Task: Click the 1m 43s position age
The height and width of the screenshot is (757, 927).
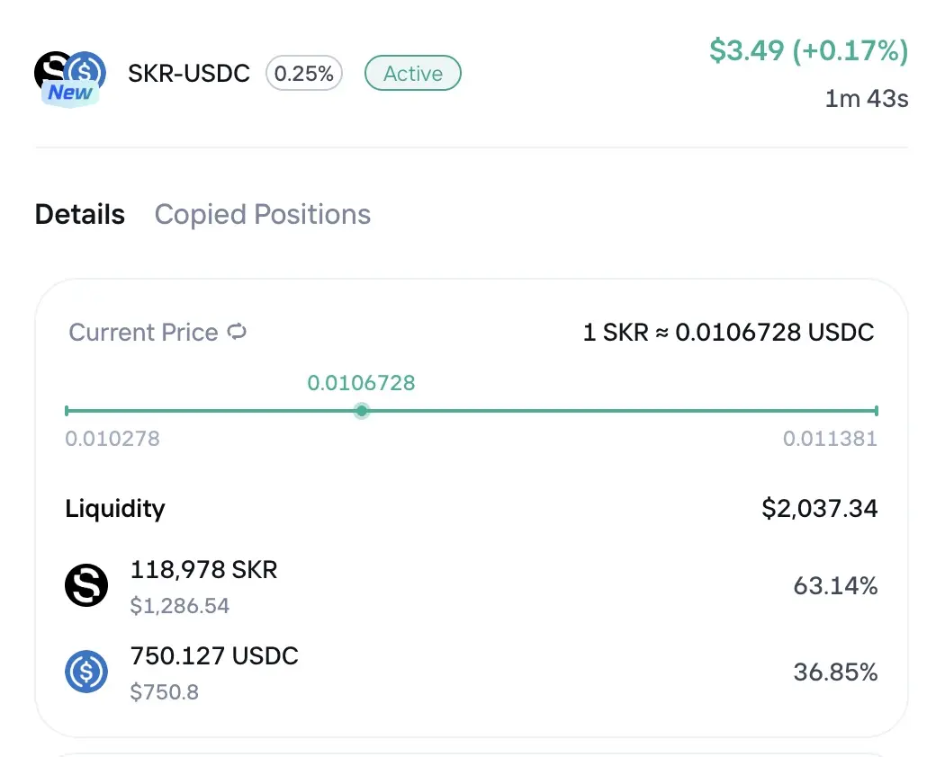Action: (x=866, y=98)
